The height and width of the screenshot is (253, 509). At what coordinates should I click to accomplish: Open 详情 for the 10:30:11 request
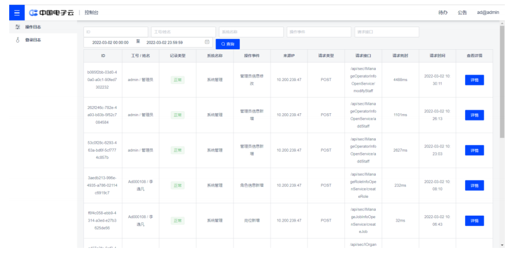pos(474,80)
